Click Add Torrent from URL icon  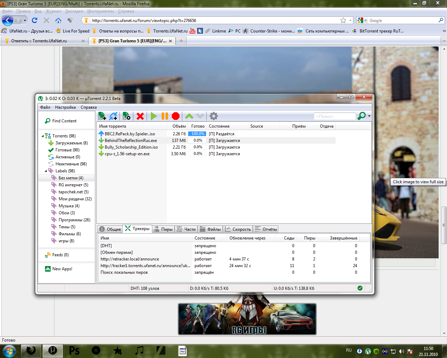tap(113, 116)
